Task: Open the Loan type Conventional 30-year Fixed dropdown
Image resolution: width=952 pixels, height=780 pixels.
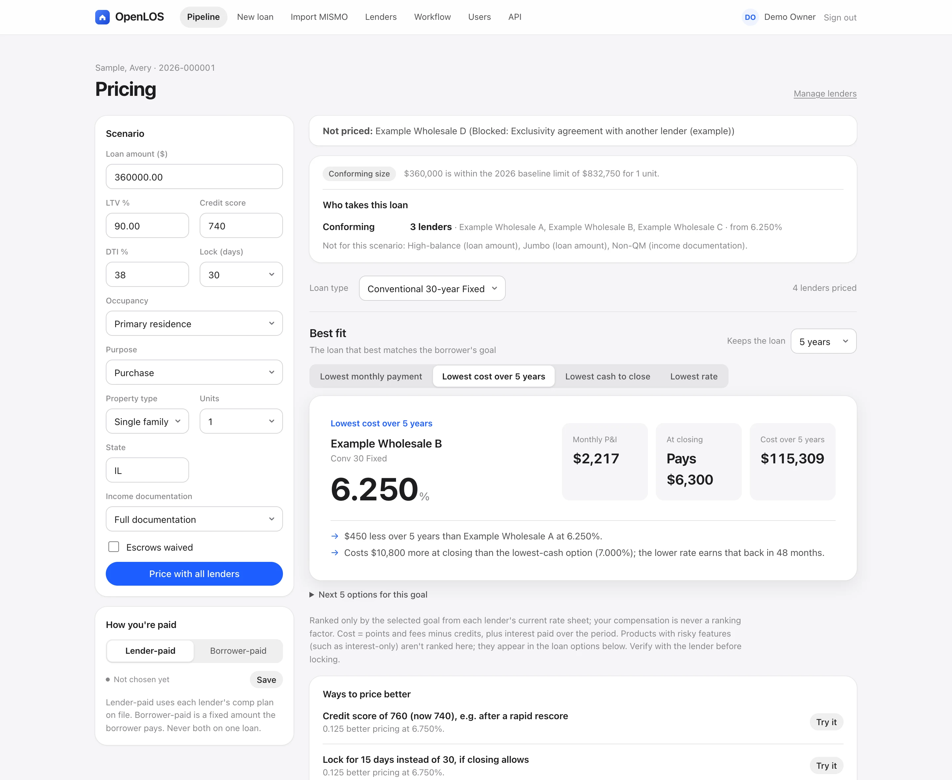Action: click(x=432, y=289)
